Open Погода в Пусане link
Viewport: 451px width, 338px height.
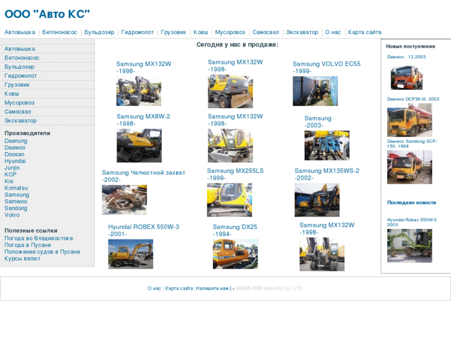pos(28,245)
